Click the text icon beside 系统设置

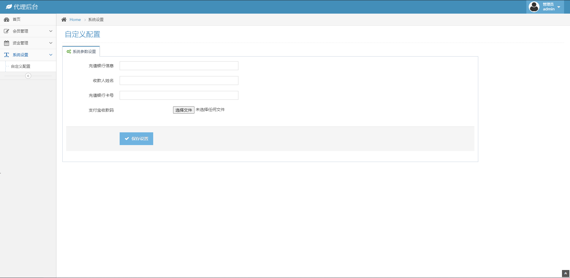pyautogui.click(x=7, y=55)
